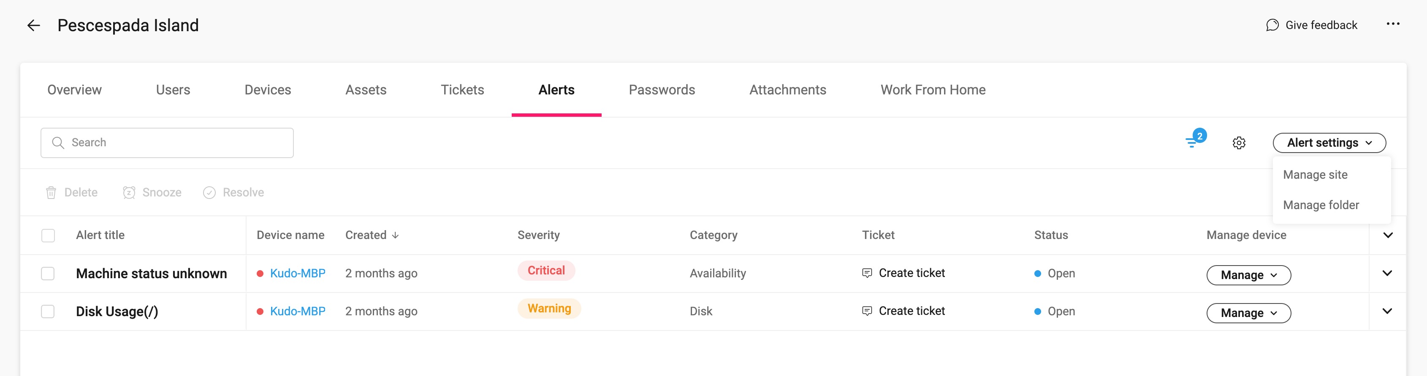The height and width of the screenshot is (376, 1427).
Task: Click the Manage device column header
Action: tap(1246, 235)
